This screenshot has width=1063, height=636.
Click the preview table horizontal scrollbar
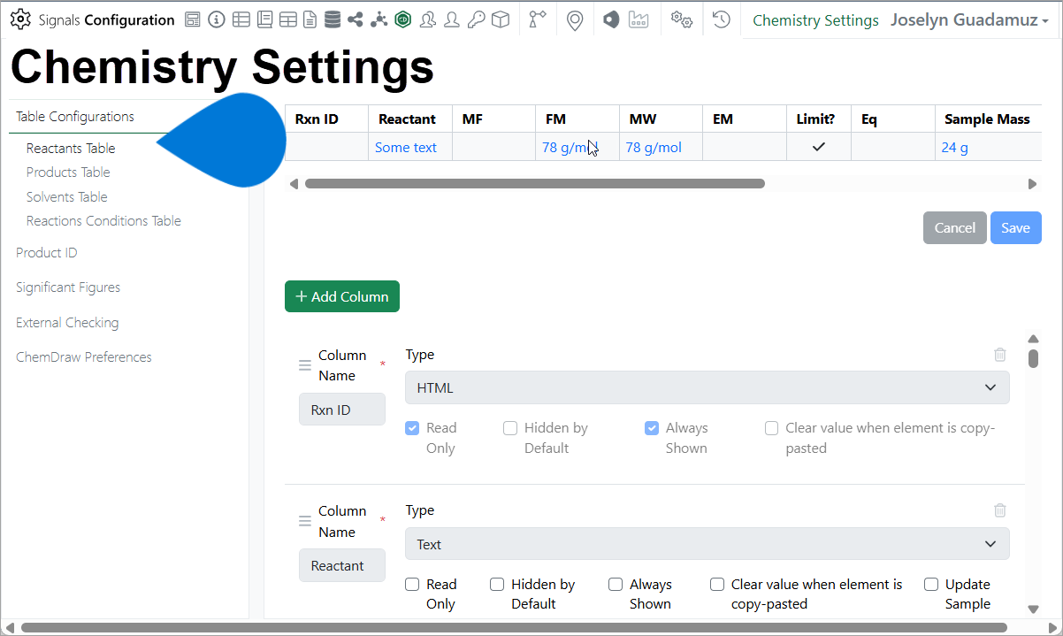534,184
